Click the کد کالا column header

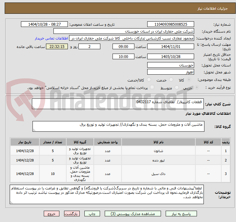click(x=208, y=142)
